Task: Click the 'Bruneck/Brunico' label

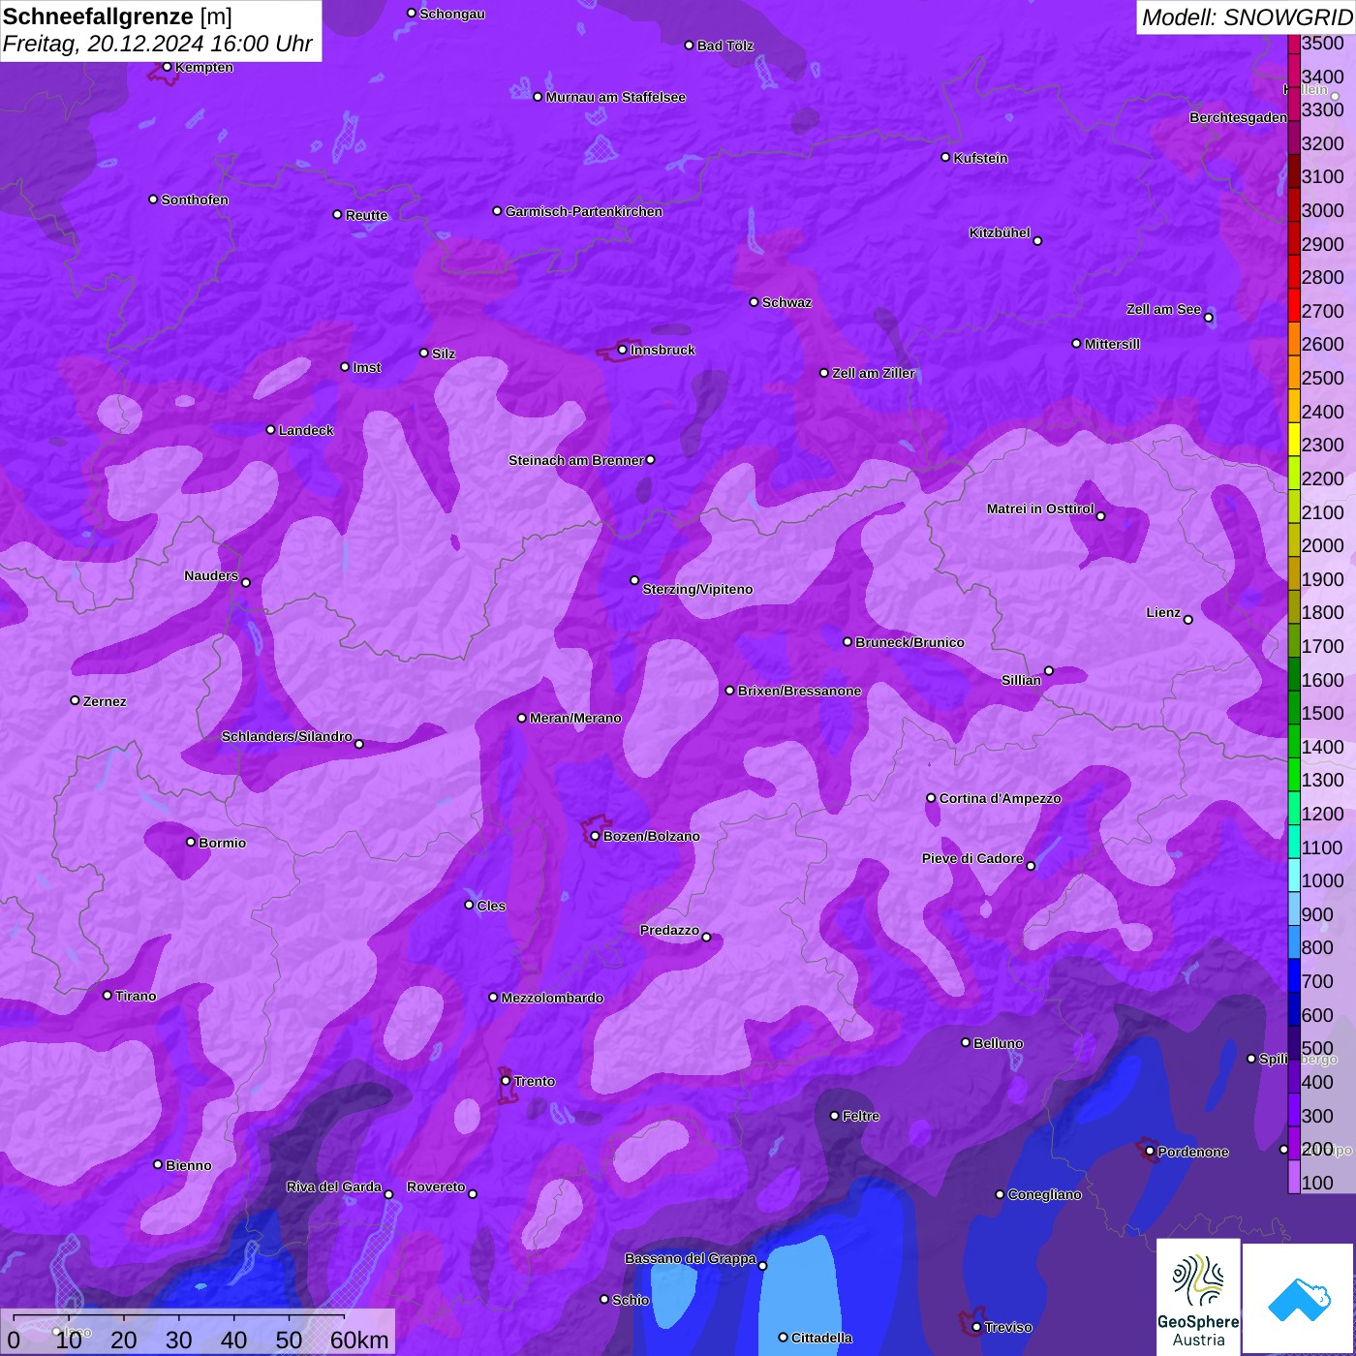Action: click(909, 642)
